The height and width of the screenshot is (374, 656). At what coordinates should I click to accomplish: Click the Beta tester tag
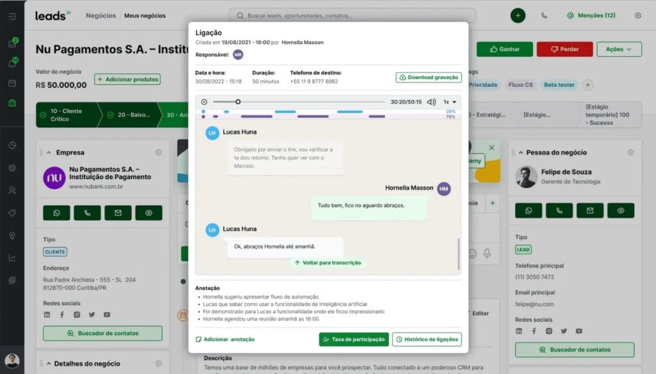coord(559,85)
